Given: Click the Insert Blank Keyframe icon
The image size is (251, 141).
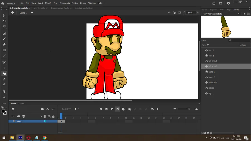Looking at the screenshot, I should tap(107, 109).
